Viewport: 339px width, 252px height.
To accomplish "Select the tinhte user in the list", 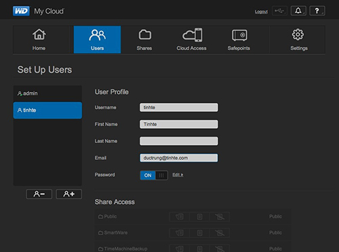I will [47, 110].
